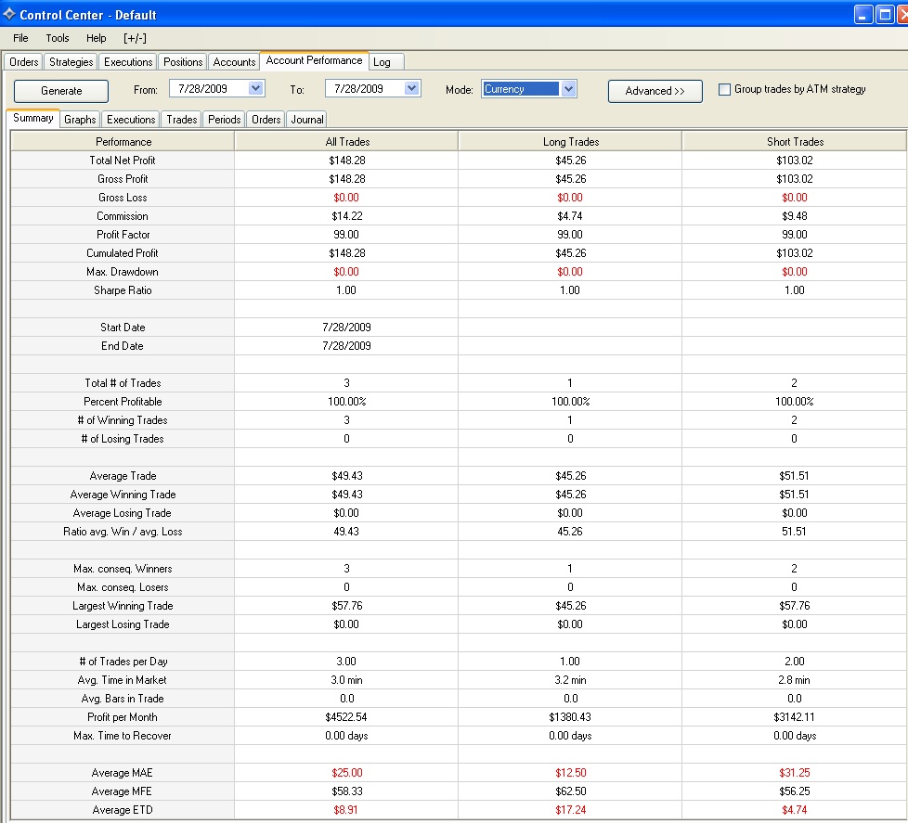Open the Orders sub-tab
Screen dimensions: 908x823
(x=266, y=119)
